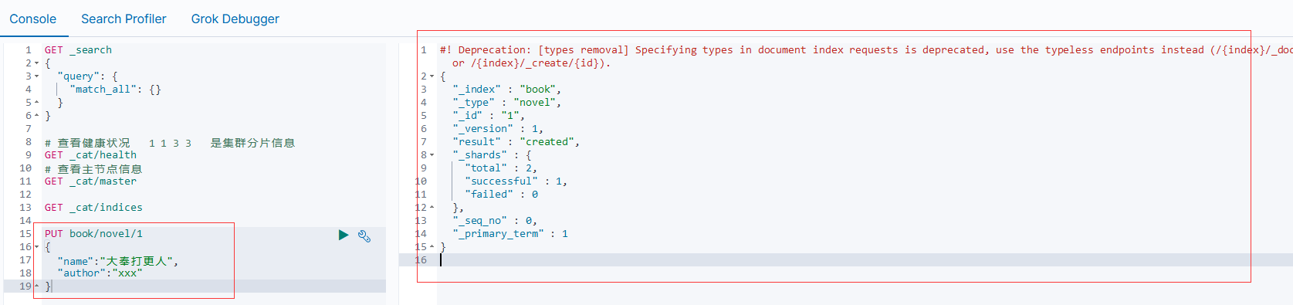Toggle the fold marker at editor line 19
1293x305 pixels.
[x=36, y=286]
